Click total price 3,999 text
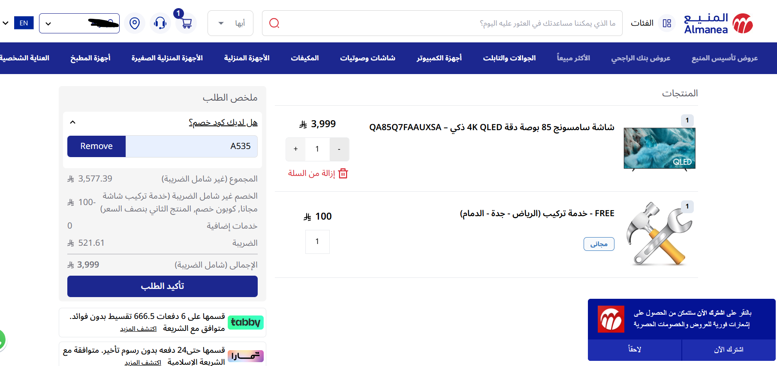The height and width of the screenshot is (366, 777). [83, 265]
